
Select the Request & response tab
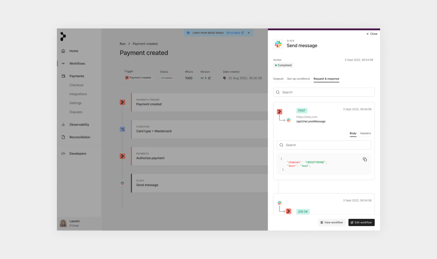click(x=326, y=79)
